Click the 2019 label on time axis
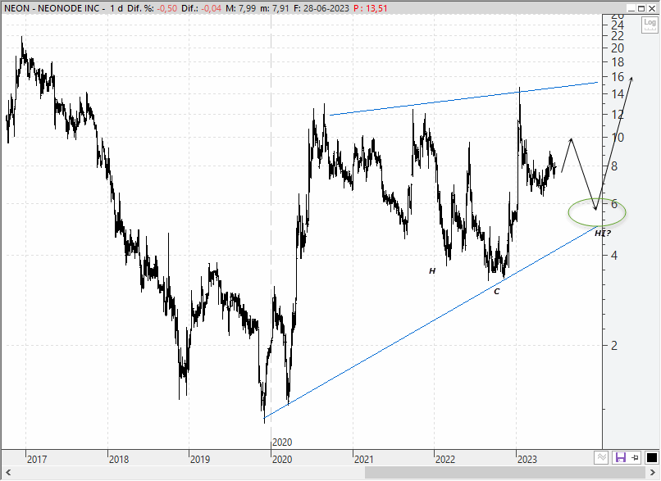Viewport: 661px width, 481px height. click(x=200, y=459)
